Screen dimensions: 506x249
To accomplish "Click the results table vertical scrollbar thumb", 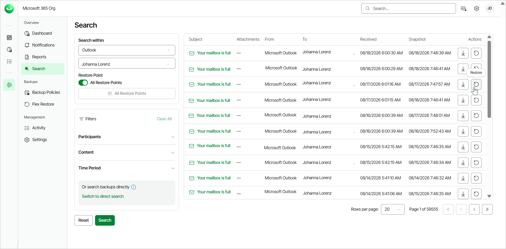I will (489, 79).
